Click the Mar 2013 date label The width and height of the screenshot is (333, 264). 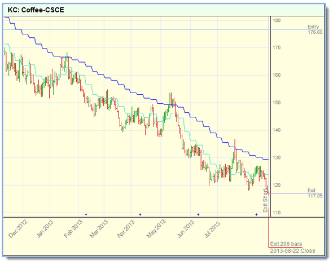(x=99, y=228)
